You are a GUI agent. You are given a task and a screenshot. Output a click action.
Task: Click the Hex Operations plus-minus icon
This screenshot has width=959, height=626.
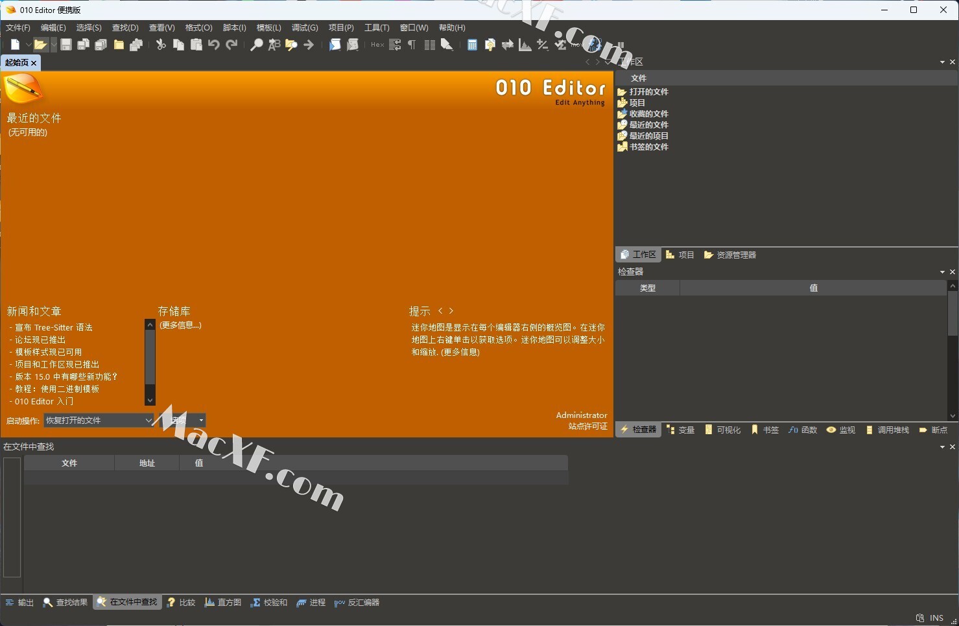click(543, 45)
